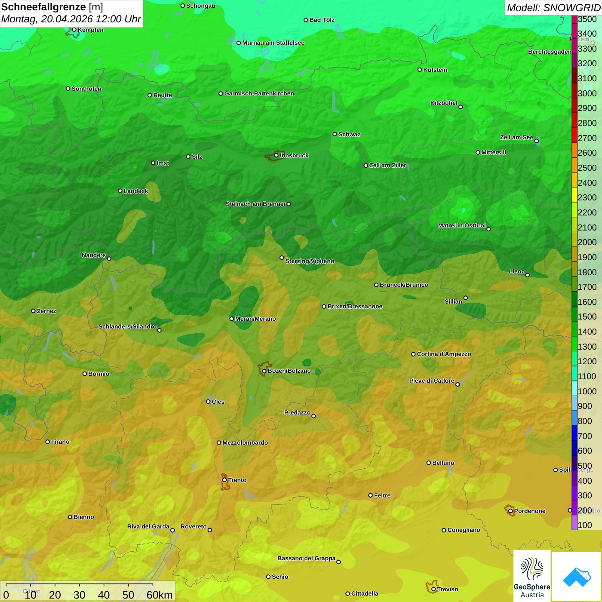
Task: Click the magenta 3500 legend color
Action: click(x=574, y=19)
